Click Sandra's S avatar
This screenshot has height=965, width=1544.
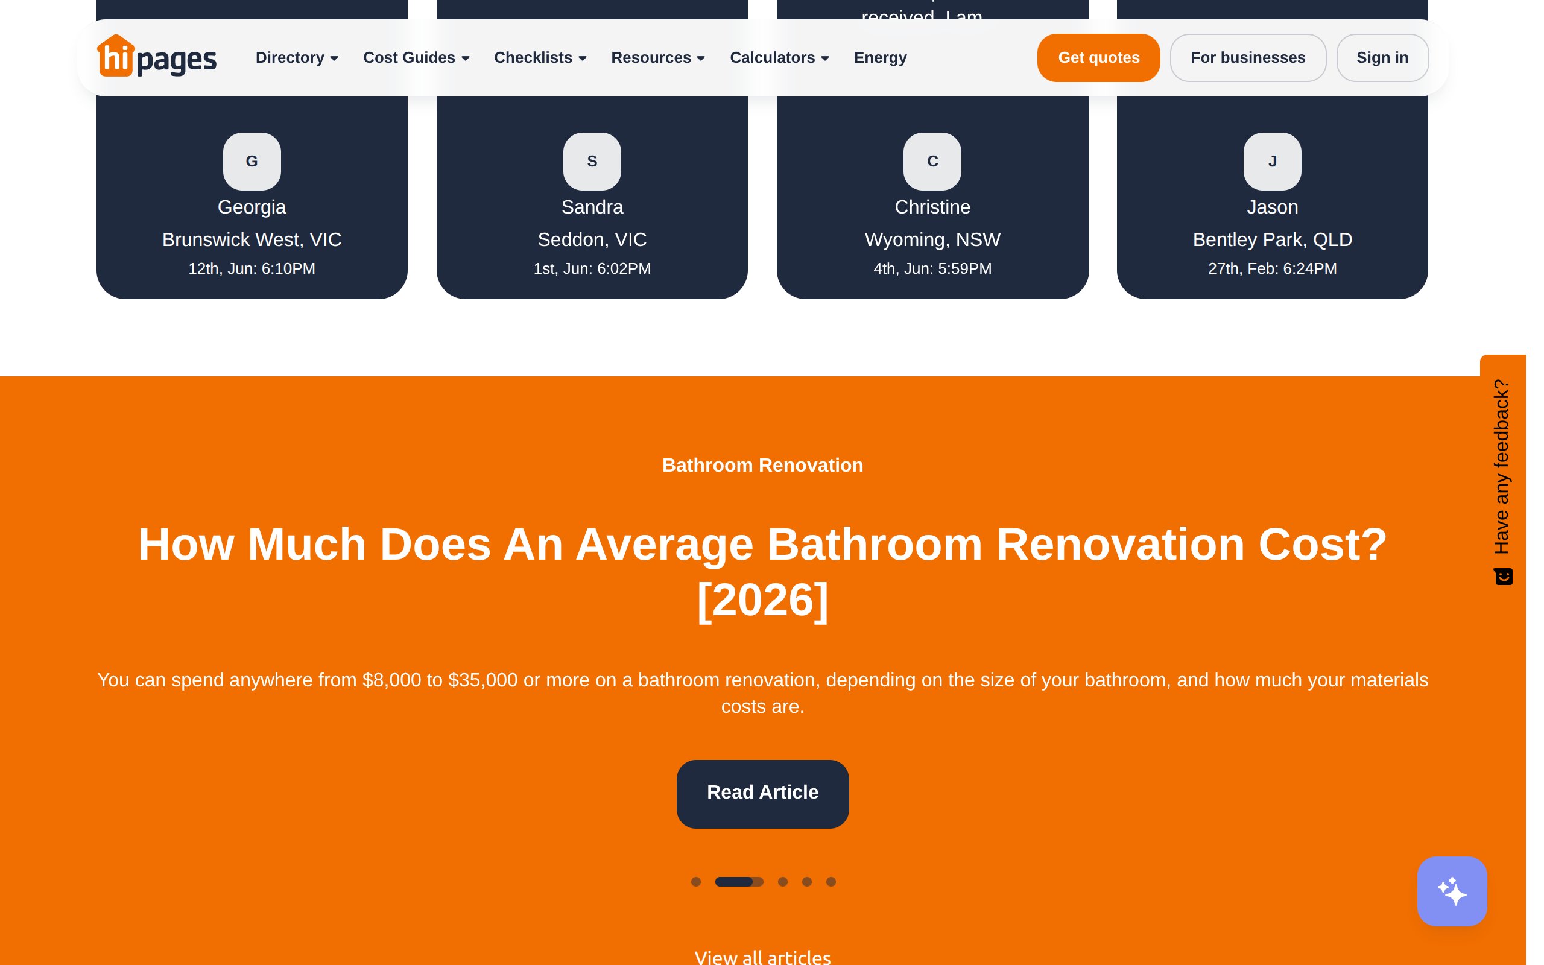(592, 162)
